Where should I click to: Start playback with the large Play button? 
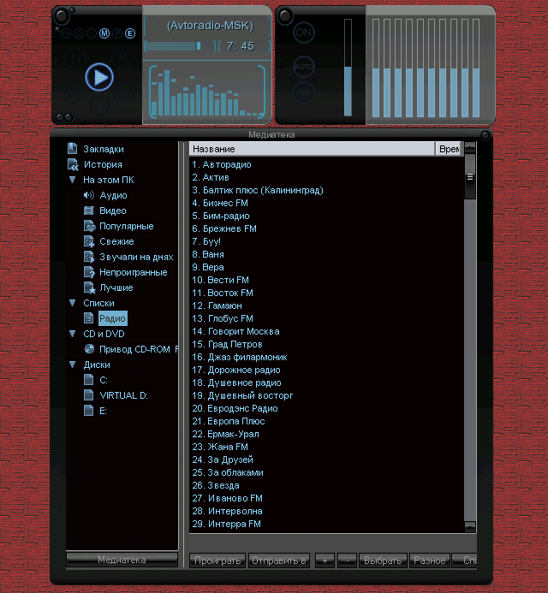pos(99,77)
